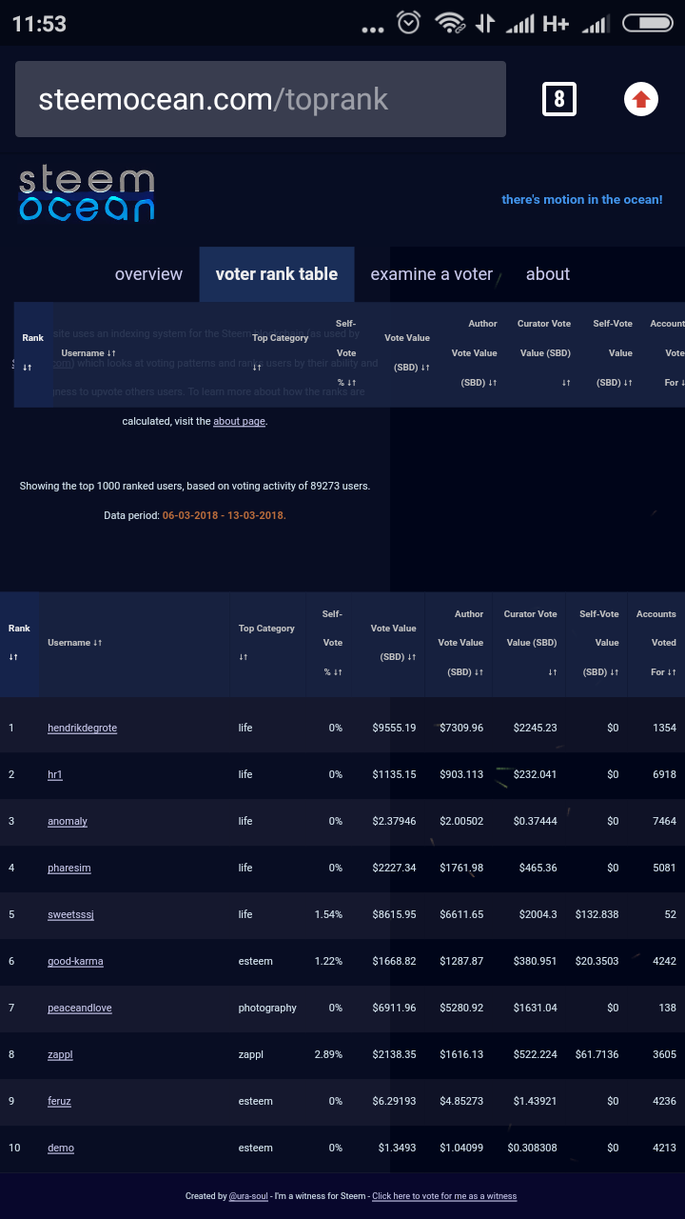The image size is (685, 1219).
Task: Click the vote for me as witness link
Action: pos(444,1196)
